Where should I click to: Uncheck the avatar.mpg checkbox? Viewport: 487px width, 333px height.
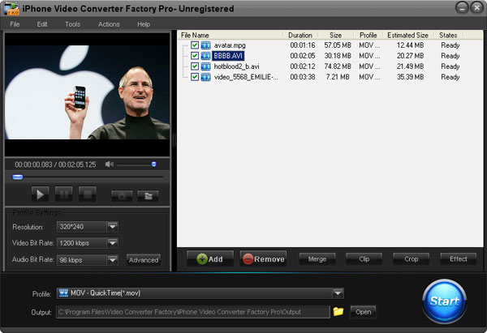point(195,45)
